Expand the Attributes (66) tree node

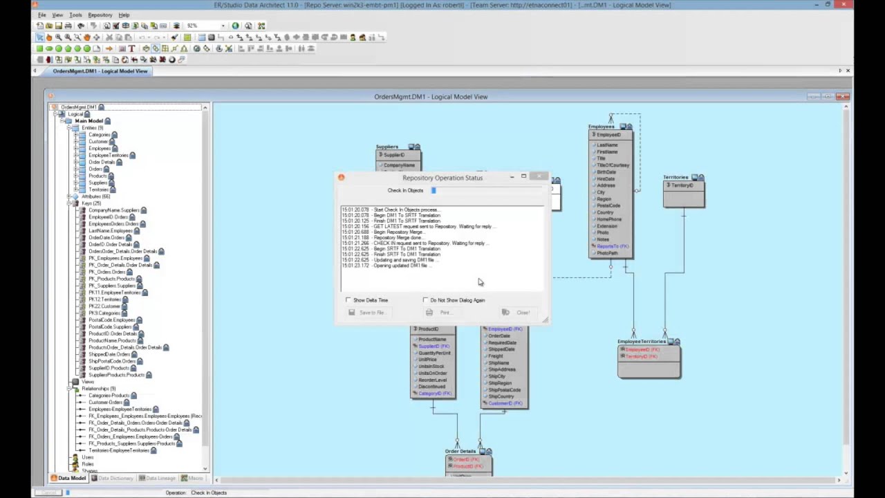[x=68, y=196]
